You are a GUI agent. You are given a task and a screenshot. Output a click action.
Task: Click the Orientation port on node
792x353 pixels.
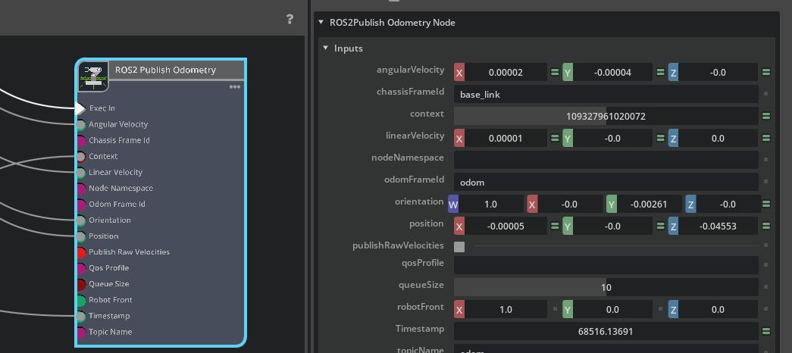pos(80,220)
